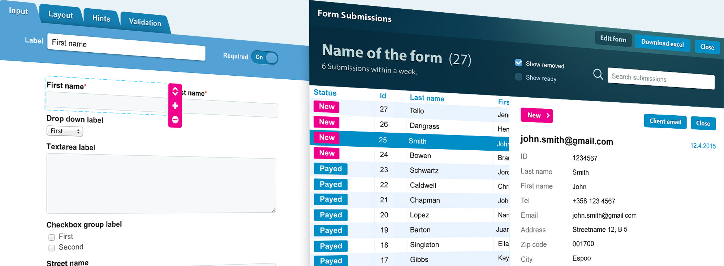Select the highlighted Smith submission row
724x266 pixels.
pos(409,140)
